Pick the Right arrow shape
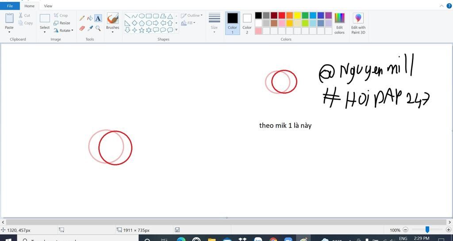 click(156, 23)
